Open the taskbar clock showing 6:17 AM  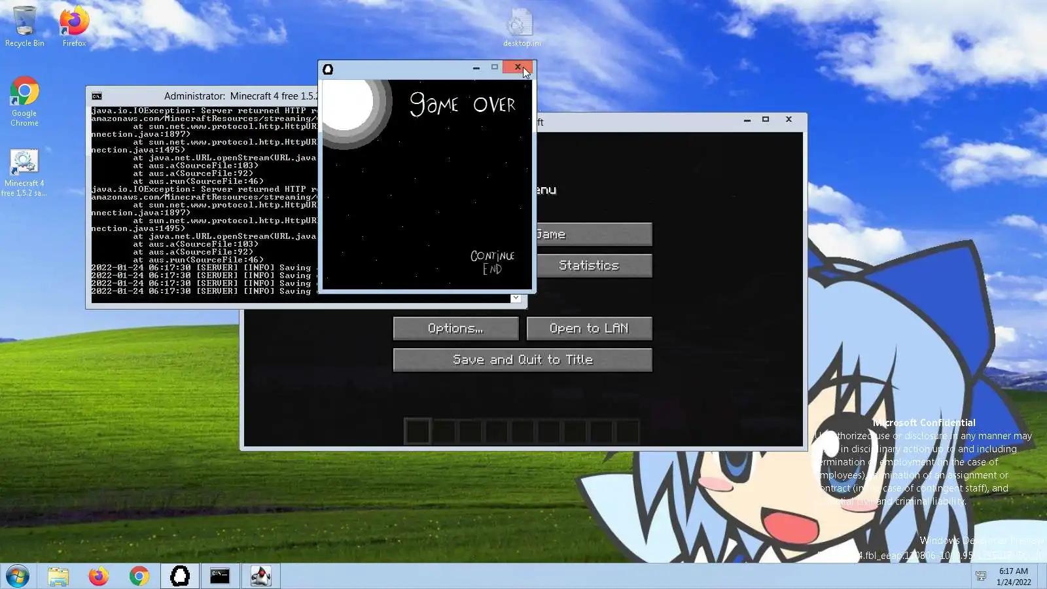click(x=1014, y=577)
